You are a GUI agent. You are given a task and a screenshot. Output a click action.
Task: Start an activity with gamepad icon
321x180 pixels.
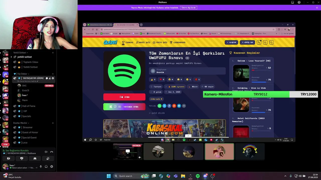(35, 158)
